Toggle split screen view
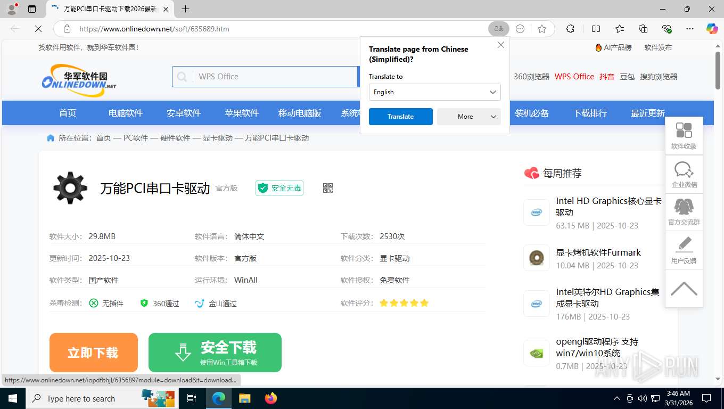 [x=596, y=29]
